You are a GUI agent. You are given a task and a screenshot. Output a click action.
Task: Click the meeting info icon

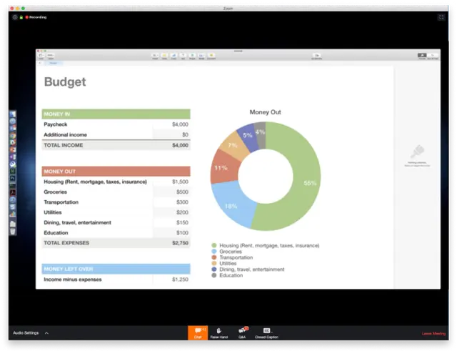[15, 16]
